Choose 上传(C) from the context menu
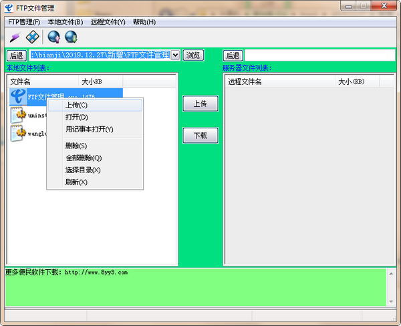Screen dimensions: 401x326 click(76, 105)
